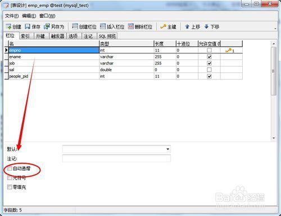Open the 文件 menu
The width and height of the screenshot is (281, 216).
[x=12, y=16]
